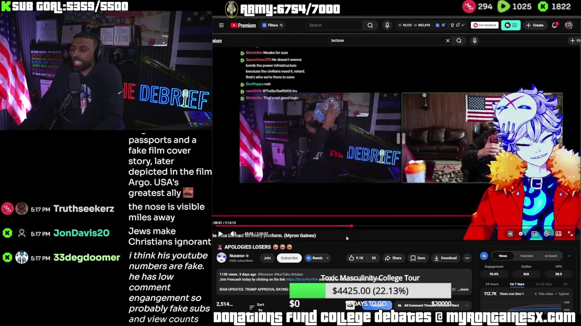Select the 1st 7 days range tab
The height and width of the screenshot is (326, 581).
tap(517, 284)
